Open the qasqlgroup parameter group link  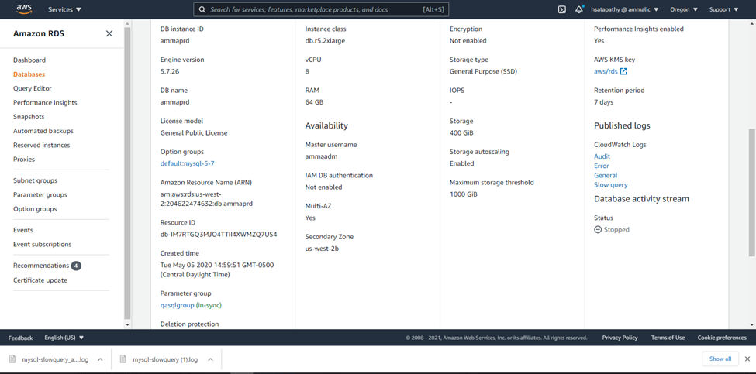point(177,306)
